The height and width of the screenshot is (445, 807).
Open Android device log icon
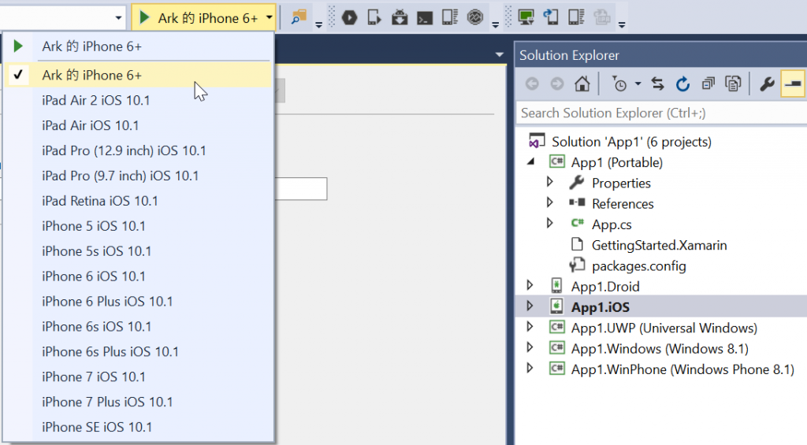450,17
